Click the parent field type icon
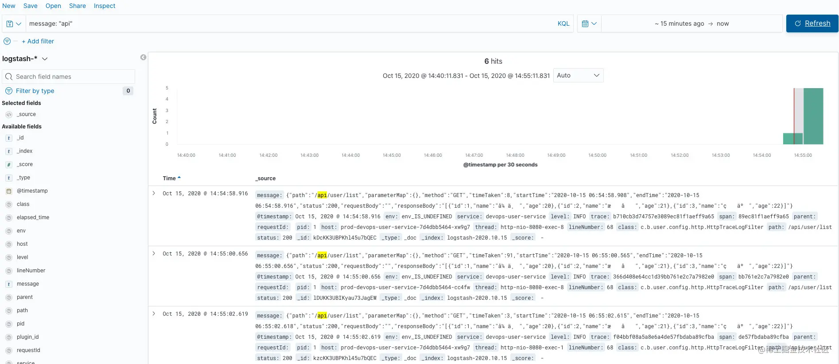Viewport: 839px width, 364px height. (9, 297)
